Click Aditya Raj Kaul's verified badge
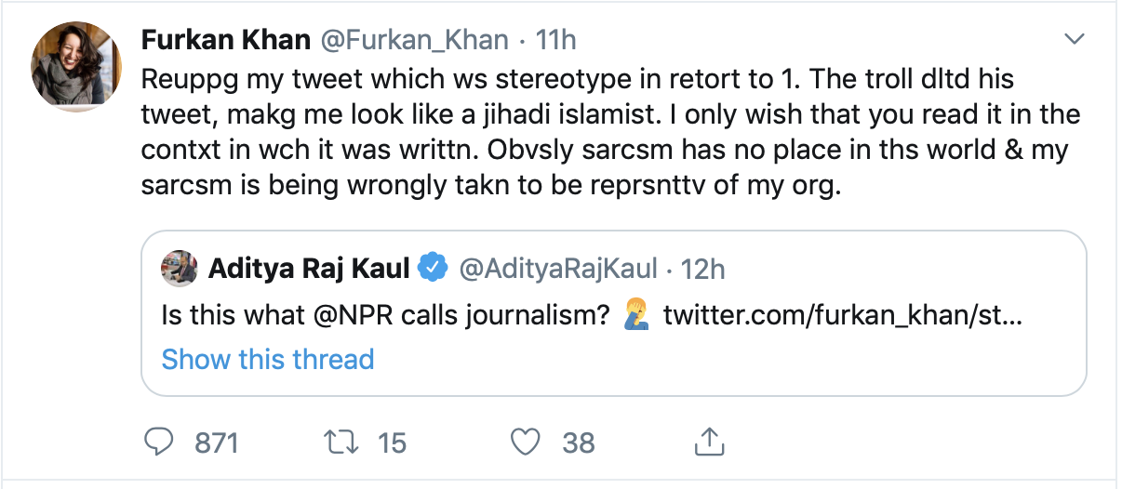Image resolution: width=1122 pixels, height=489 pixels. tap(432, 269)
